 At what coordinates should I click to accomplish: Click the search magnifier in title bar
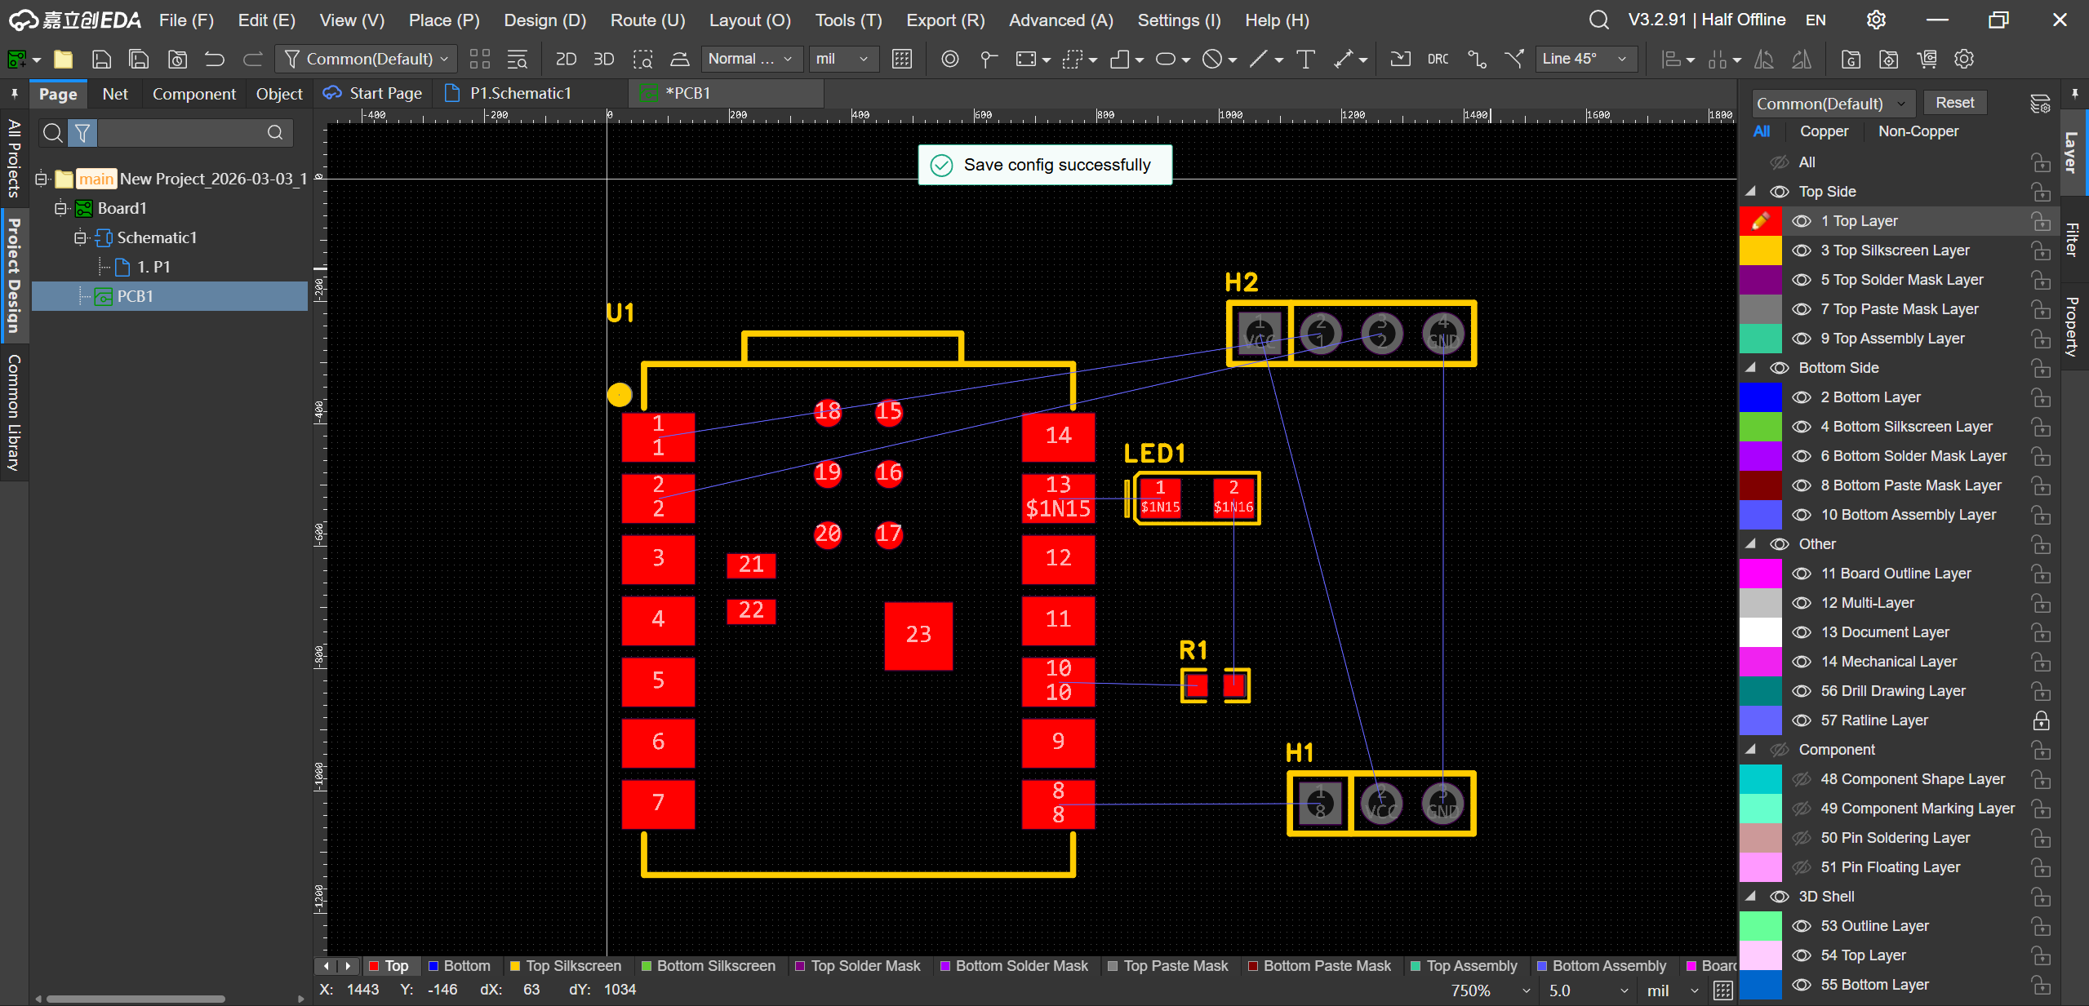(1598, 20)
